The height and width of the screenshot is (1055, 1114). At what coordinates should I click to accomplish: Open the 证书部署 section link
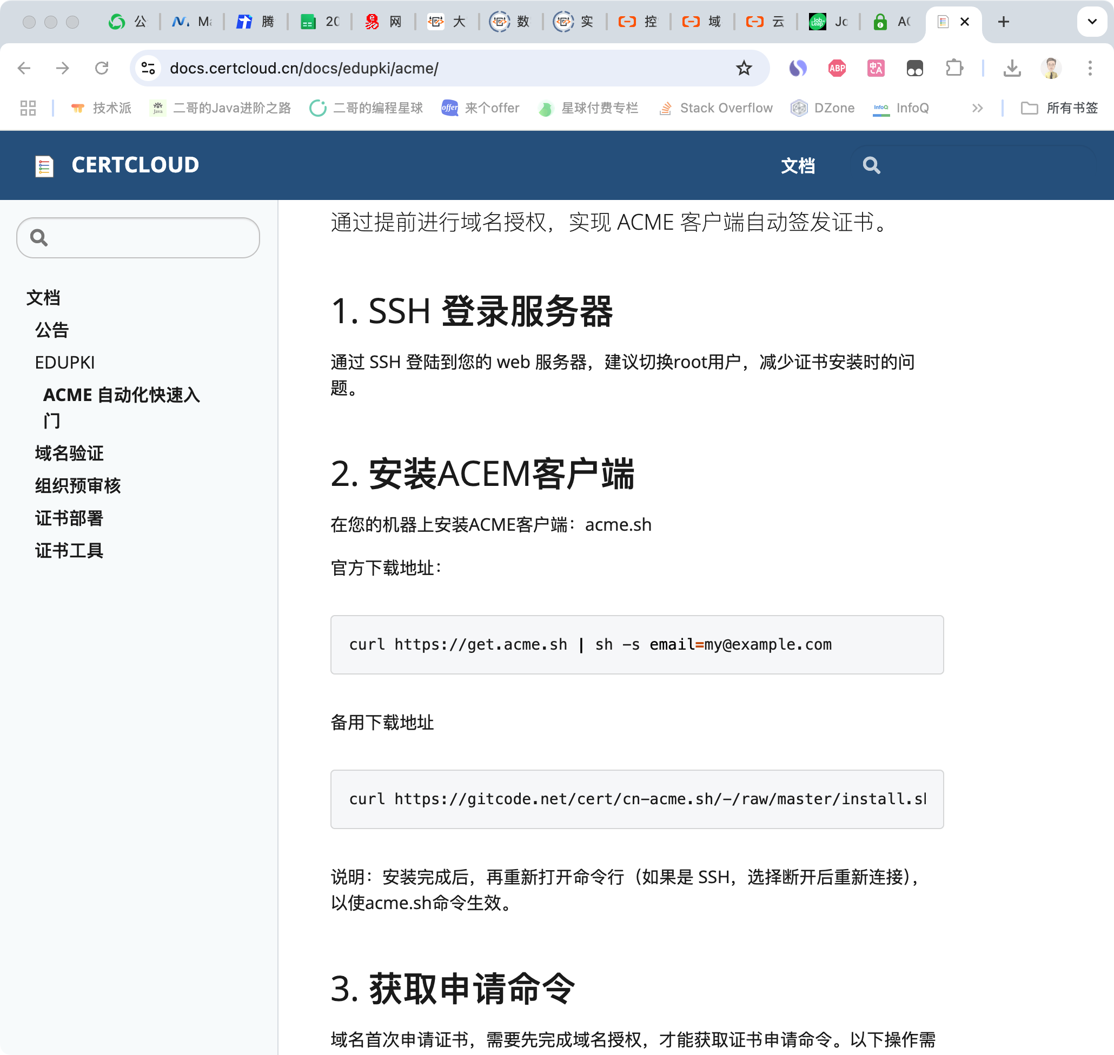69,518
